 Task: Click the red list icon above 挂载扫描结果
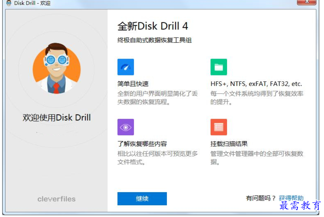(x=219, y=127)
